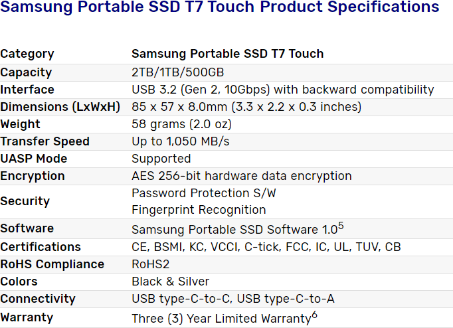The width and height of the screenshot is (453, 328).
Task: Click the Category row label
Action: tap(27, 54)
